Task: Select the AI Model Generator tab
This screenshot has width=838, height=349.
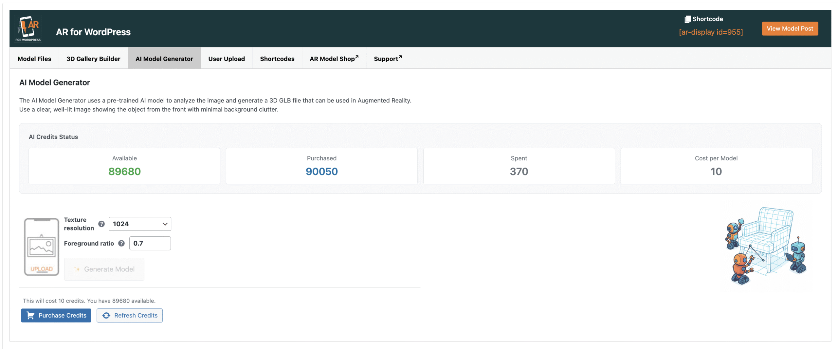Action: 164,59
